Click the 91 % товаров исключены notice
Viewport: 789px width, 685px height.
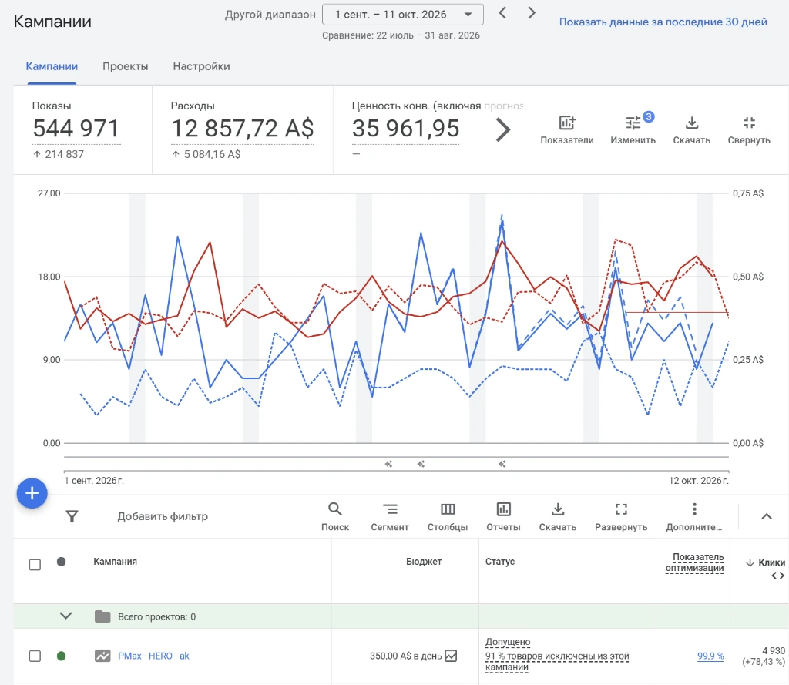coord(557,661)
